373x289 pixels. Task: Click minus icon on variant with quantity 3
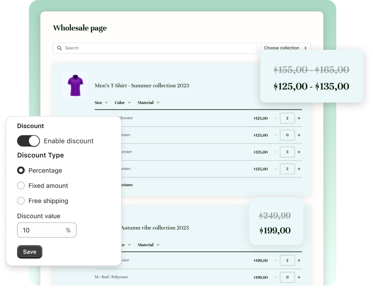(x=276, y=152)
